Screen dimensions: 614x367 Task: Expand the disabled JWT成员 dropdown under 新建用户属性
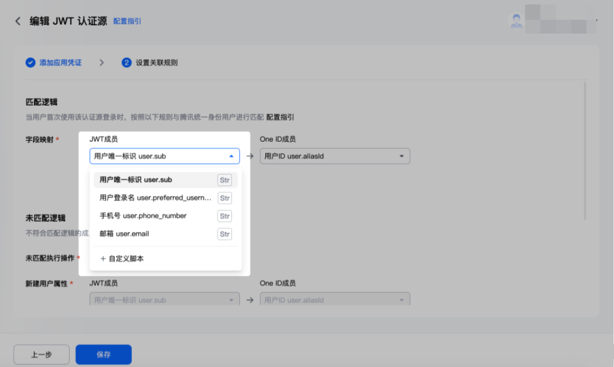click(165, 299)
